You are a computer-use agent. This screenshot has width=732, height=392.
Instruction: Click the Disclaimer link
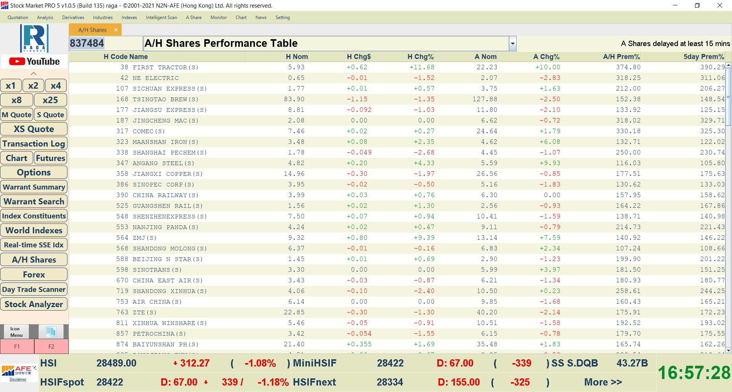18,379
